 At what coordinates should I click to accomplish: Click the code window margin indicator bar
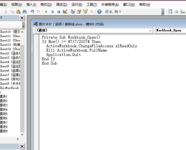(36, 92)
